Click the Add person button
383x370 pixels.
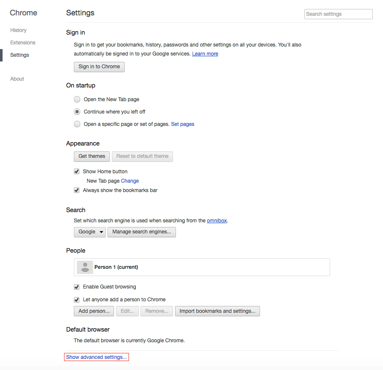click(x=94, y=311)
